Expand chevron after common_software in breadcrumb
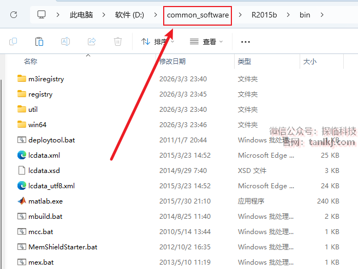The image size is (358, 269). (240, 15)
